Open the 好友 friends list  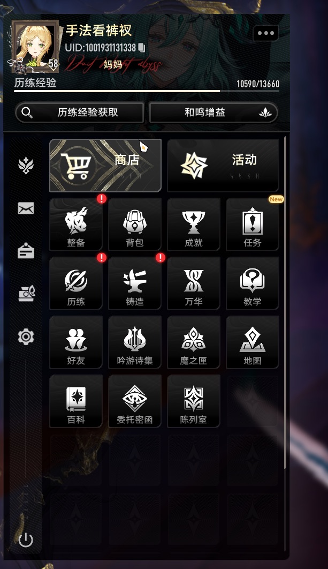(x=76, y=342)
